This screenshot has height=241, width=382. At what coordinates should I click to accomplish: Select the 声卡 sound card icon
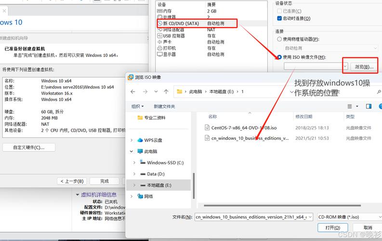(160, 42)
